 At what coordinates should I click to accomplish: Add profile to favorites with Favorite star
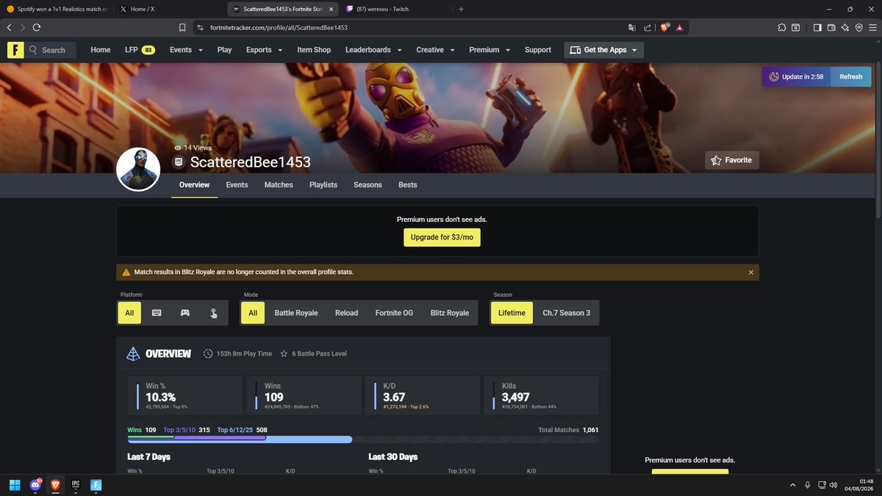(x=731, y=159)
